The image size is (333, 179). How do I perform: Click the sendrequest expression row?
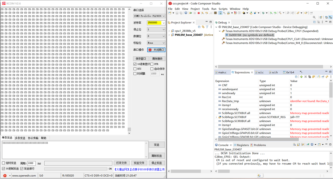(x=272, y=89)
